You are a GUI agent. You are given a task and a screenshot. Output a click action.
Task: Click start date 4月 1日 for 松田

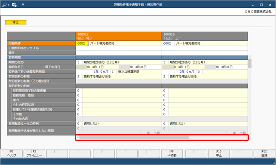pos(97,67)
